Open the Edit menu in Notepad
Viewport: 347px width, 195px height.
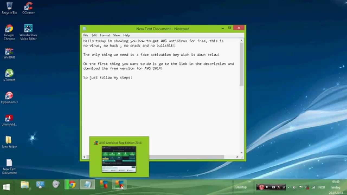click(x=94, y=35)
